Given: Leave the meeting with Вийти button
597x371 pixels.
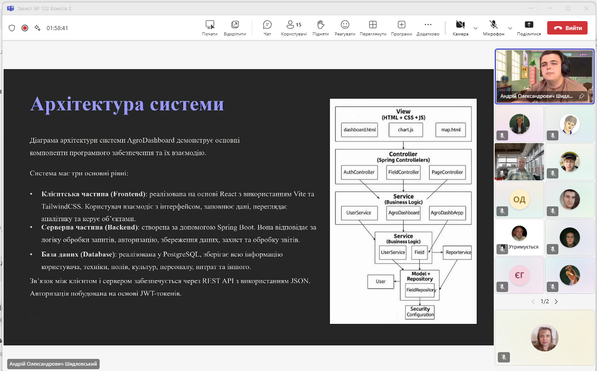Looking at the screenshot, I should pyautogui.click(x=567, y=28).
